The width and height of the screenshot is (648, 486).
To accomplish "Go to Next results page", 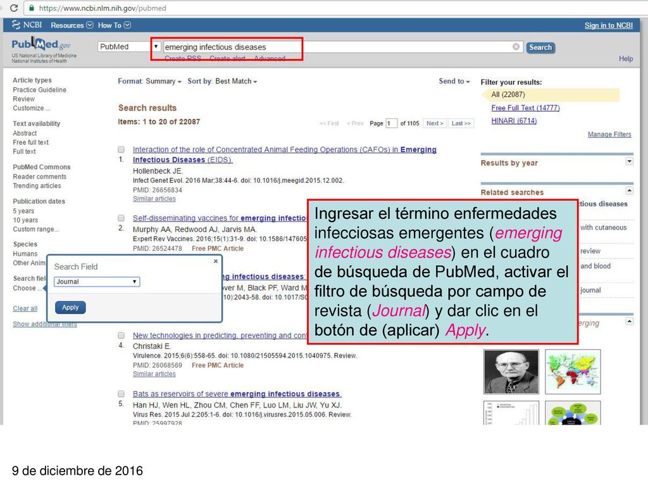I will [x=435, y=123].
